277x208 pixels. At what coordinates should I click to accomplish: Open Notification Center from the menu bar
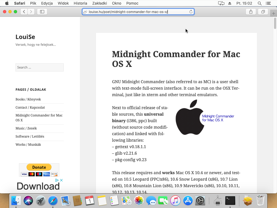point(268,3)
